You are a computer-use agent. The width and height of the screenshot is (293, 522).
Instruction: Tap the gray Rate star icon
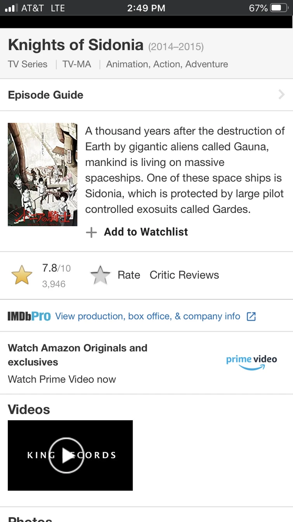point(101,275)
